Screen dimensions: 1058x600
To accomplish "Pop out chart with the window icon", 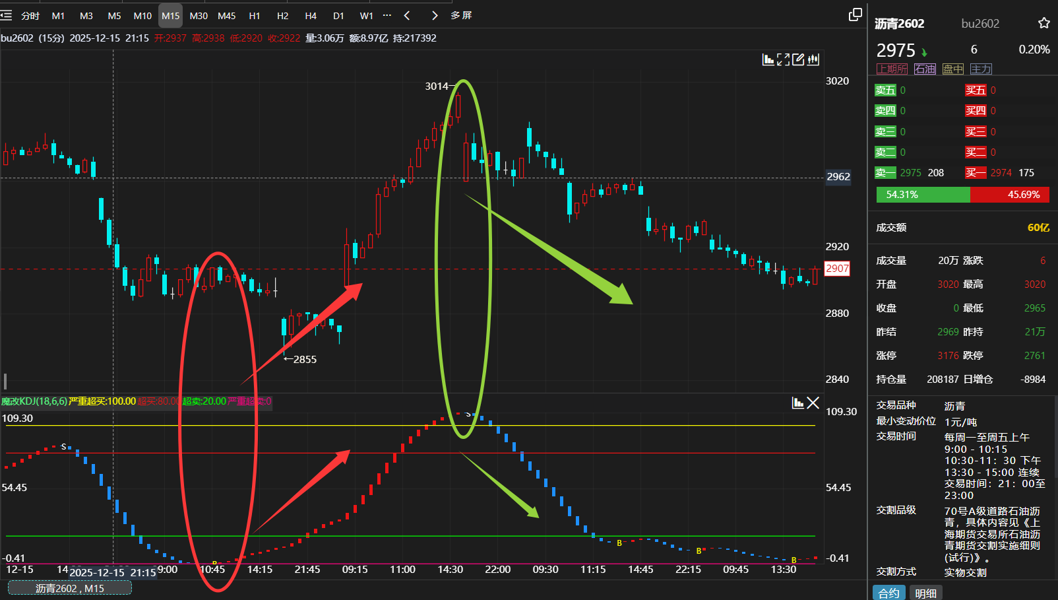I will coord(855,15).
